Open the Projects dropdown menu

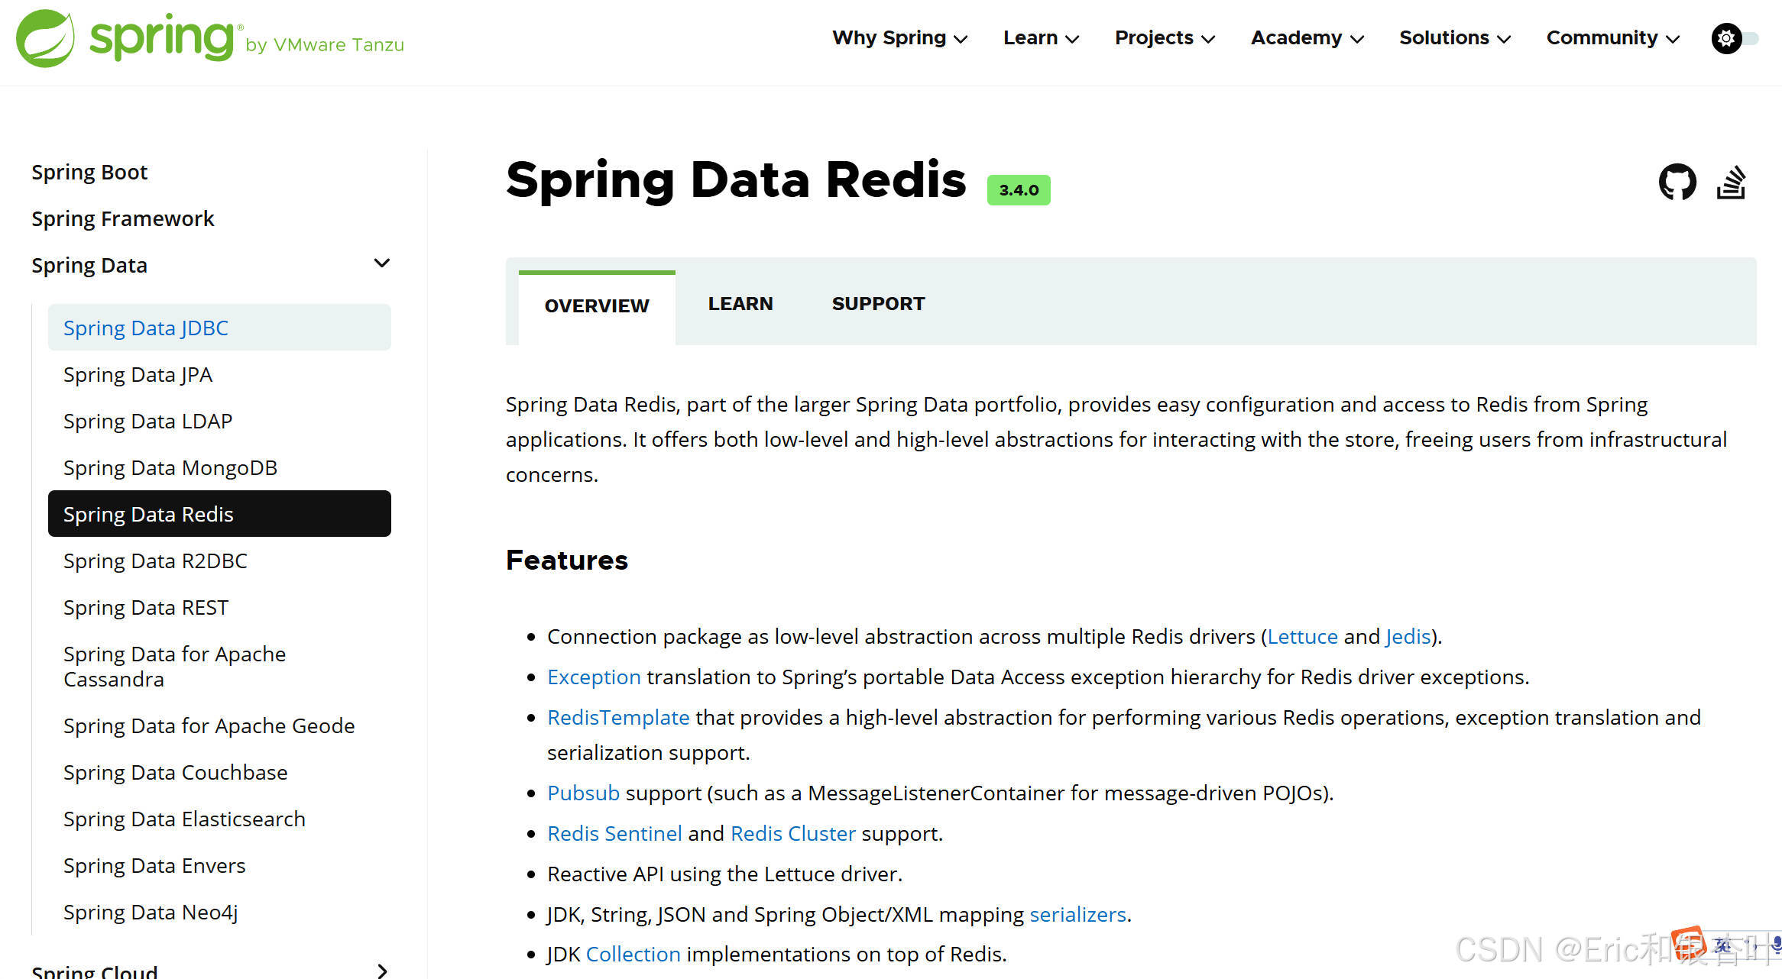tap(1162, 37)
